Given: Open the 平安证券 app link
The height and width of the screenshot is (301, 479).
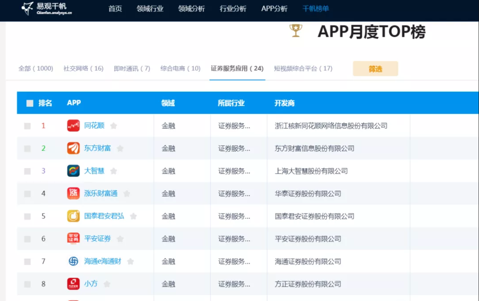Looking at the screenshot, I should [98, 238].
